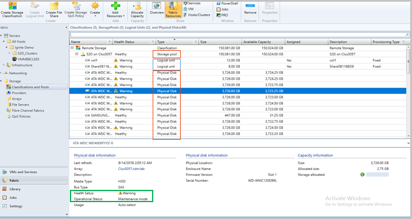The width and height of the screenshot is (412, 219).
Task: Select the Allocate Capacity icon
Action: pos(137,10)
